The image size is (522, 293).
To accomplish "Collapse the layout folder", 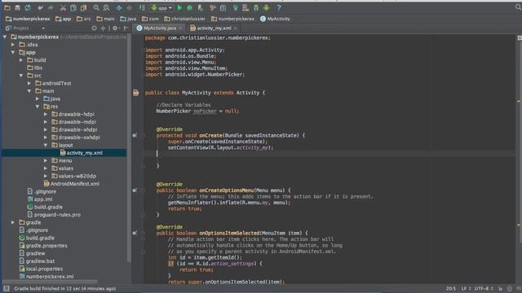I will point(46,145).
